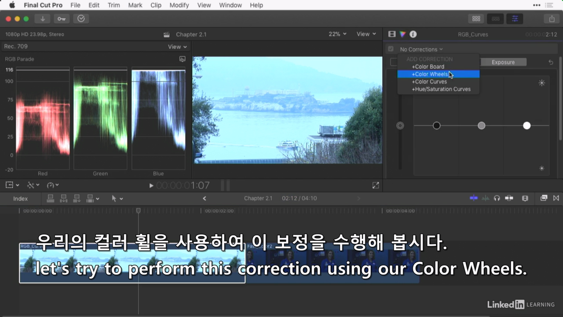The image size is (563, 317).
Task: Open the viewer zoom 22% dropdown
Action: (x=337, y=34)
